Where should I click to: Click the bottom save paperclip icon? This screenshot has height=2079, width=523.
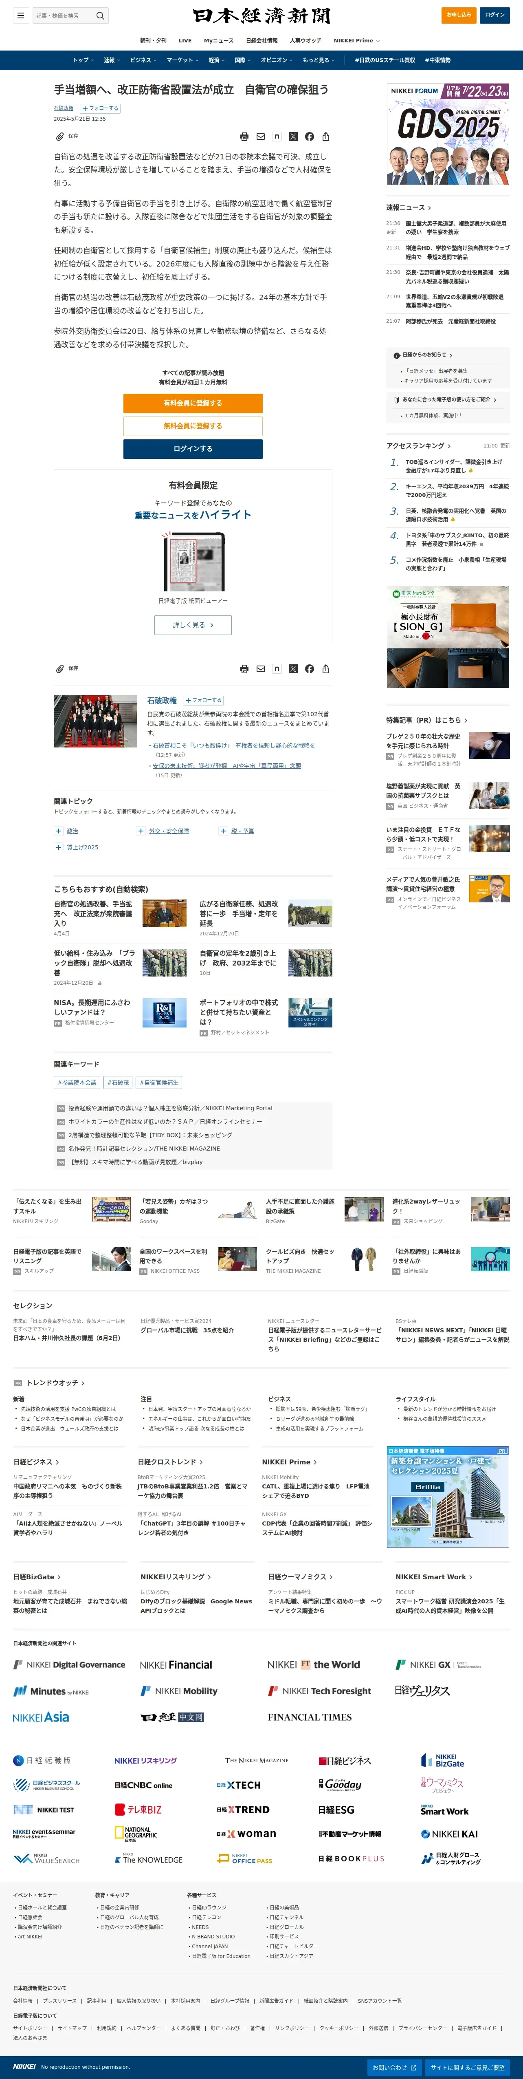(x=60, y=668)
